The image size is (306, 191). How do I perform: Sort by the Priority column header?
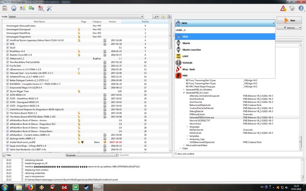coord(145,22)
